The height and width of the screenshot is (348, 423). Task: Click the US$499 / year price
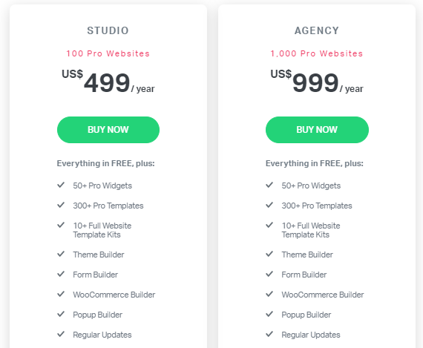pyautogui.click(x=108, y=82)
